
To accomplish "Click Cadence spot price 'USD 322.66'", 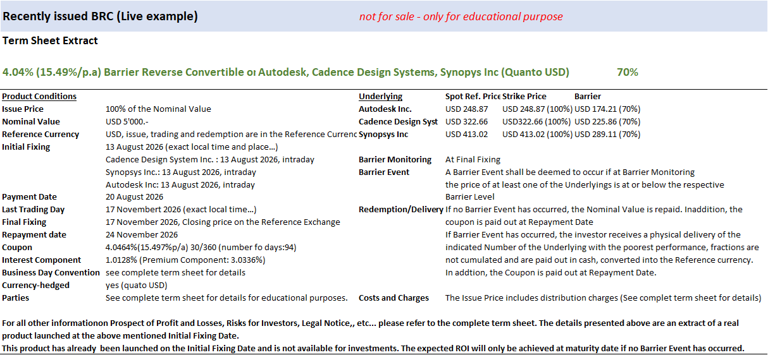I will point(467,122).
